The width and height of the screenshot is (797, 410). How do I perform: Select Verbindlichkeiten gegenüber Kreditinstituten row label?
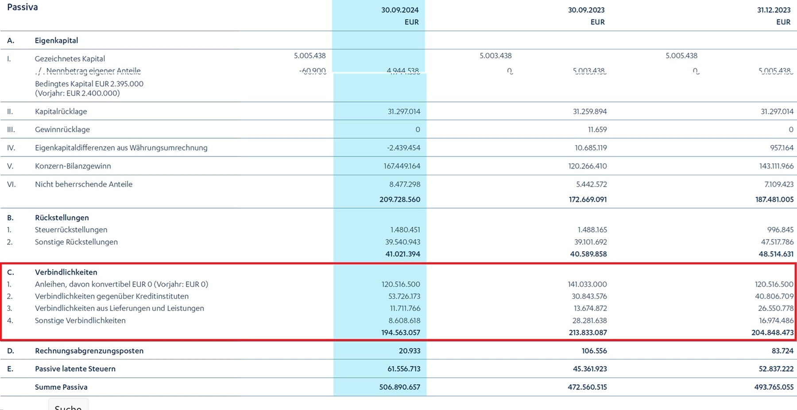(112, 296)
